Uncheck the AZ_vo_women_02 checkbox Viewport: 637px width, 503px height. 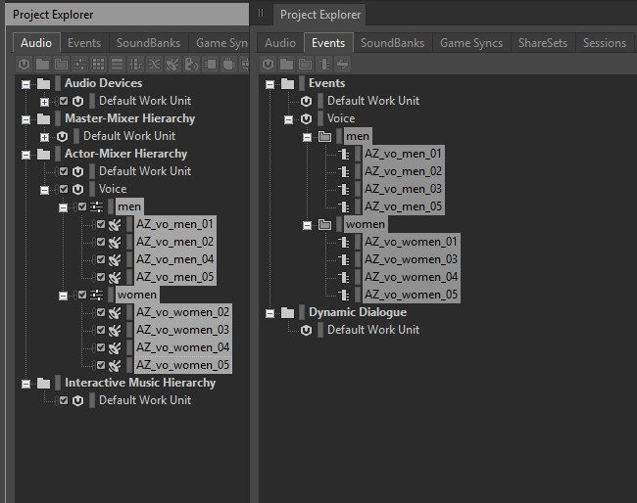101,312
